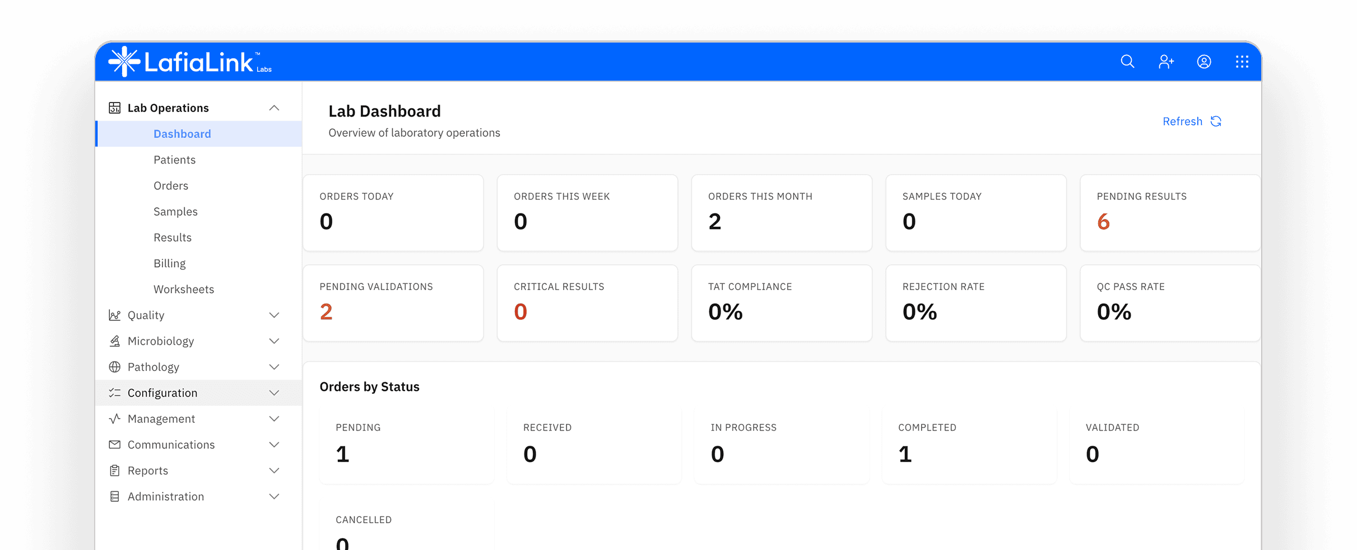
Task: Open the apps grid menu icon
Action: tap(1242, 62)
